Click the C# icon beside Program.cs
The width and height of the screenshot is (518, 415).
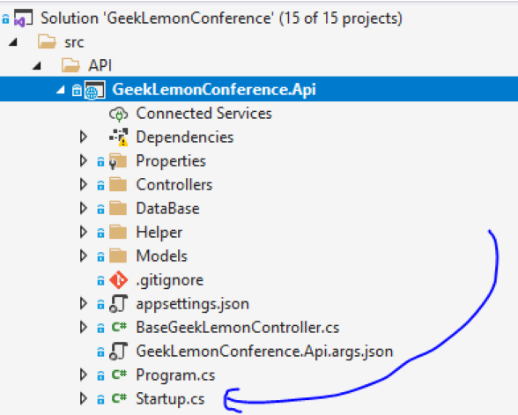click(x=119, y=374)
